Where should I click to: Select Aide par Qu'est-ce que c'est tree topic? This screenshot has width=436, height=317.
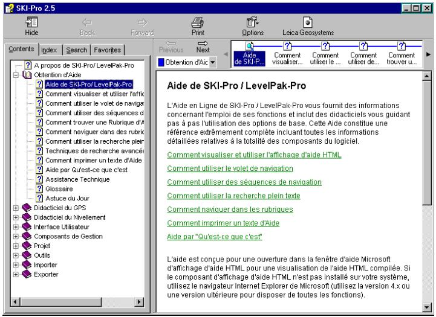[x=86, y=170]
